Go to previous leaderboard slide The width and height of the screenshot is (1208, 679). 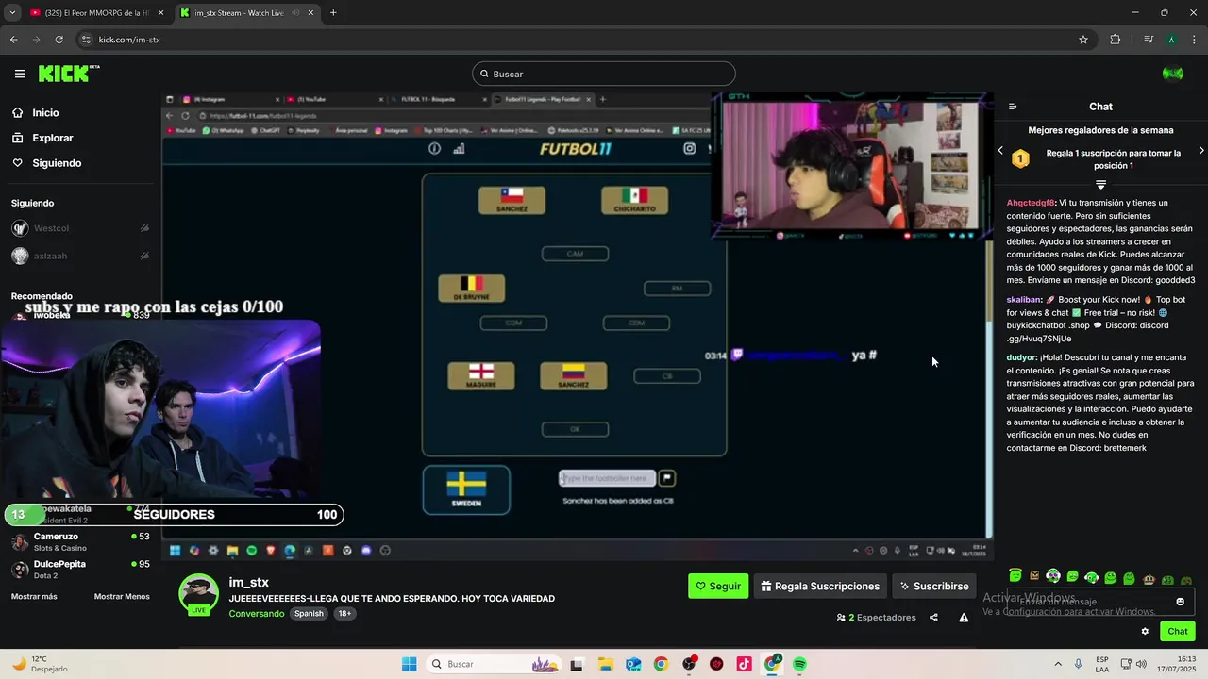pos(1000,150)
